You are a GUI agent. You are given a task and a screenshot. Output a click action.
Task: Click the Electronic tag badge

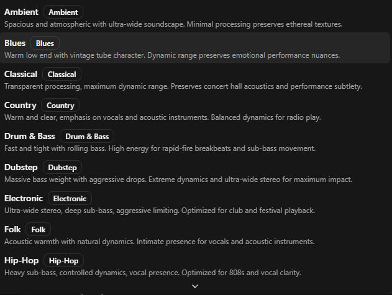point(70,199)
